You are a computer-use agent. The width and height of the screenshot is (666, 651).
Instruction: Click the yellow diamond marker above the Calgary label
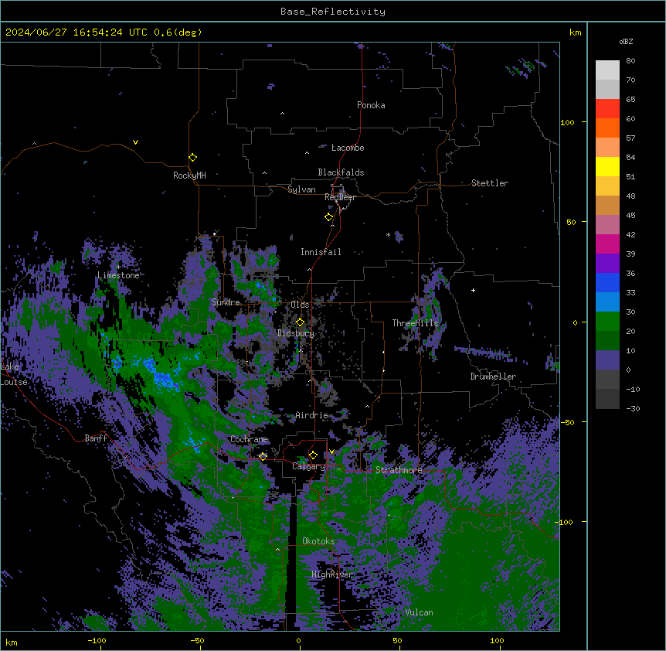(313, 455)
